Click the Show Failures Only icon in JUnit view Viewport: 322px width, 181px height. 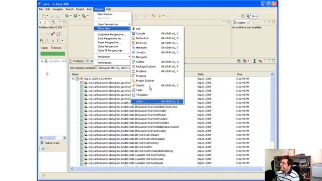pyautogui.click(x=53, y=34)
